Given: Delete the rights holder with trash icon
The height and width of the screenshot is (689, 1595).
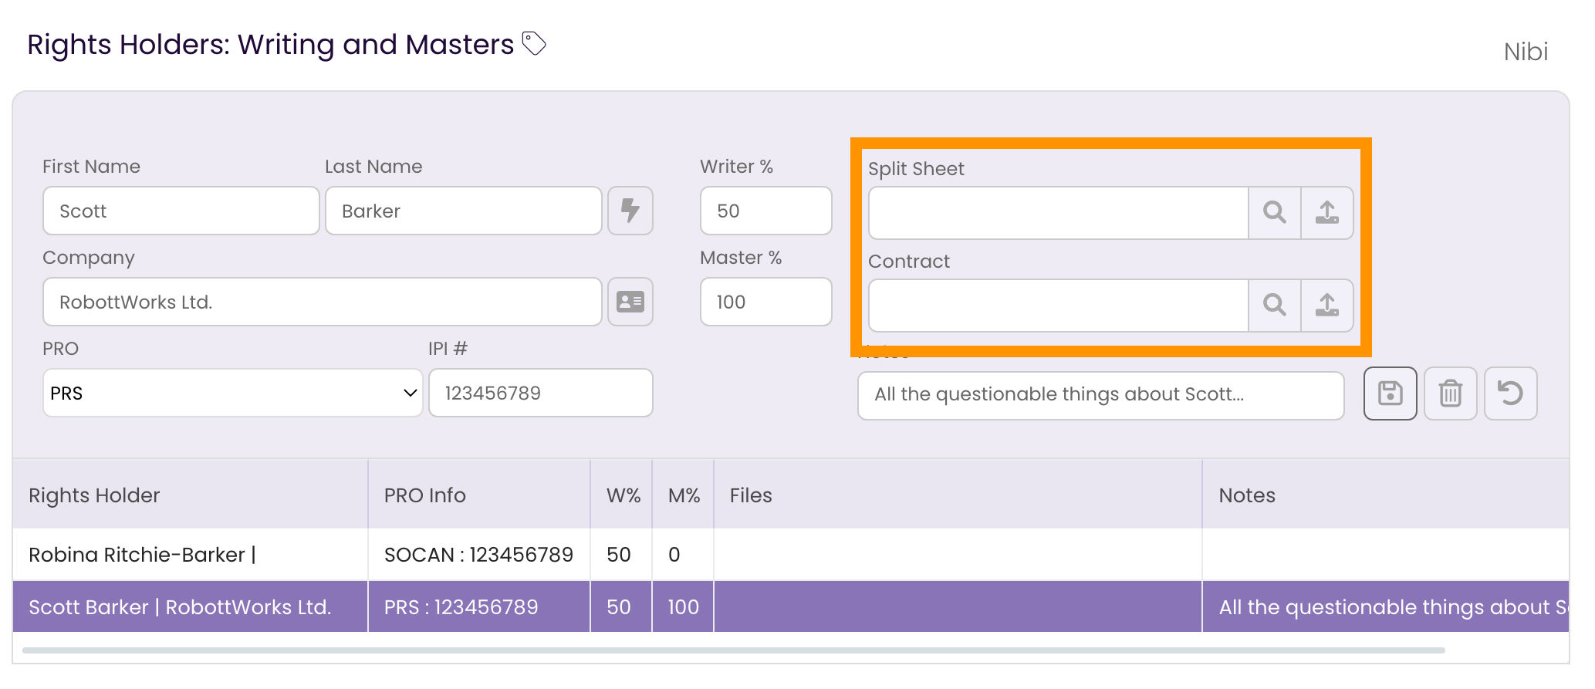Looking at the screenshot, I should tap(1451, 393).
